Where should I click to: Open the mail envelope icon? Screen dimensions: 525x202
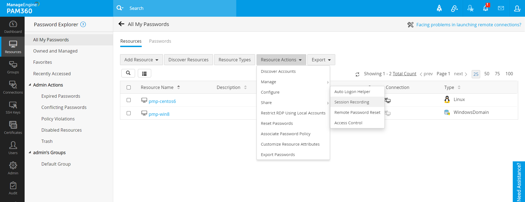(x=501, y=8)
